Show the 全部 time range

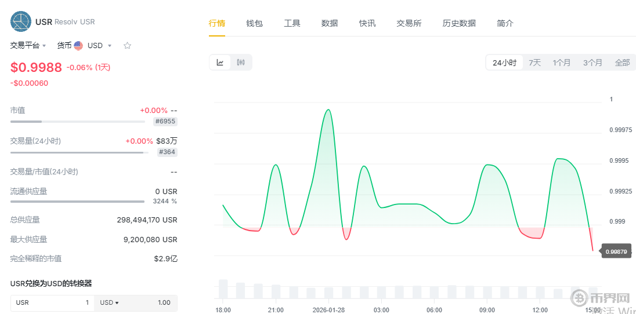click(x=622, y=63)
